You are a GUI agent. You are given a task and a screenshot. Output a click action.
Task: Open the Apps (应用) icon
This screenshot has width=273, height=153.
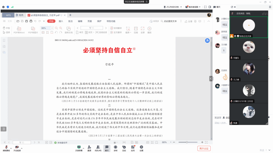[133, 147]
